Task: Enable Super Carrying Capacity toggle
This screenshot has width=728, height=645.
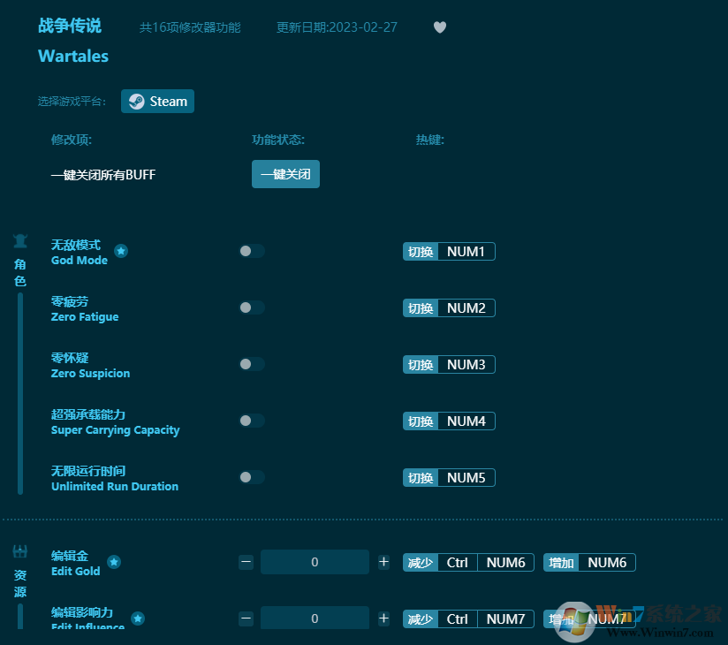Action: [x=251, y=421]
